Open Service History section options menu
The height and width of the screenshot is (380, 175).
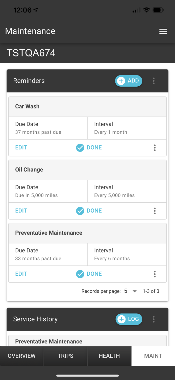(x=154, y=319)
